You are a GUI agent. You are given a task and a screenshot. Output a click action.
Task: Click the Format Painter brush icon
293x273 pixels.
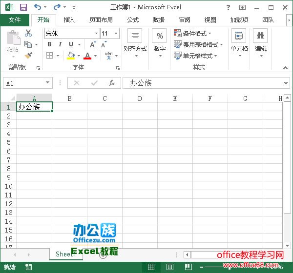tap(28, 56)
